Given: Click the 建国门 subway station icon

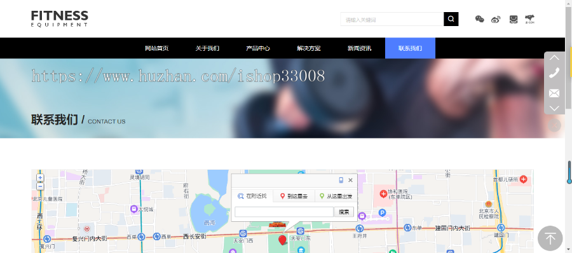Looking at the screenshot, I should [501, 228].
